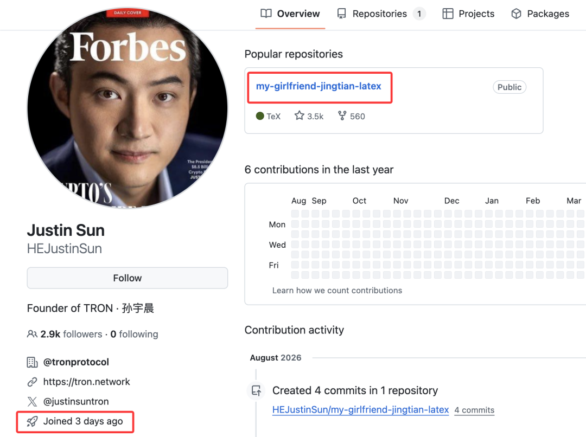Click the 'Contribution activity' heading
586x437 pixels.
(x=294, y=330)
